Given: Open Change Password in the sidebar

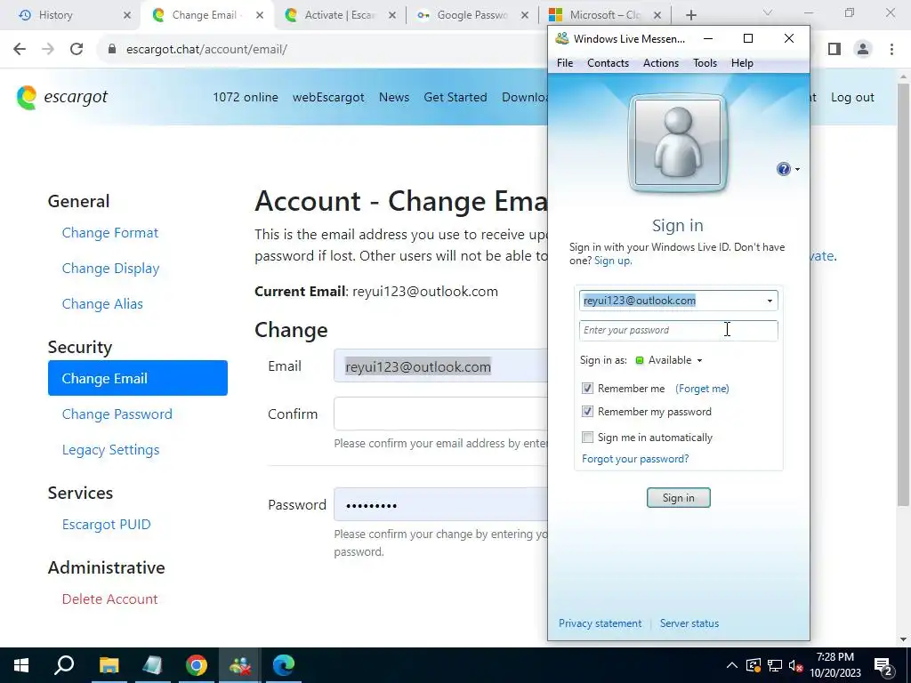Looking at the screenshot, I should pos(117,414).
